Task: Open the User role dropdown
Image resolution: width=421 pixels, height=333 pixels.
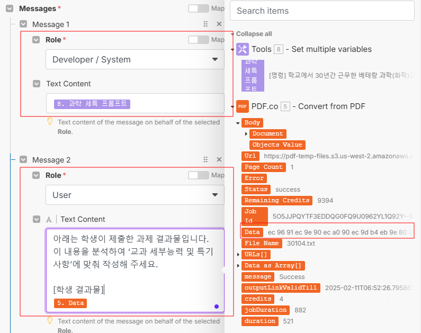Action: 135,195
